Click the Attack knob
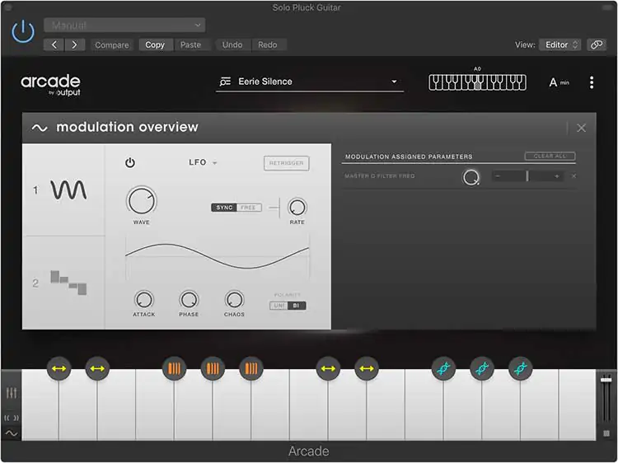618x463 pixels. (144, 300)
